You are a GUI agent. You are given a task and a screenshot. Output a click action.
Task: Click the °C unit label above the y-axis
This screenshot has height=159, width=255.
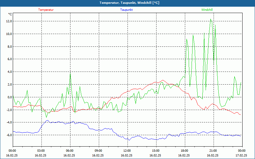10,14
